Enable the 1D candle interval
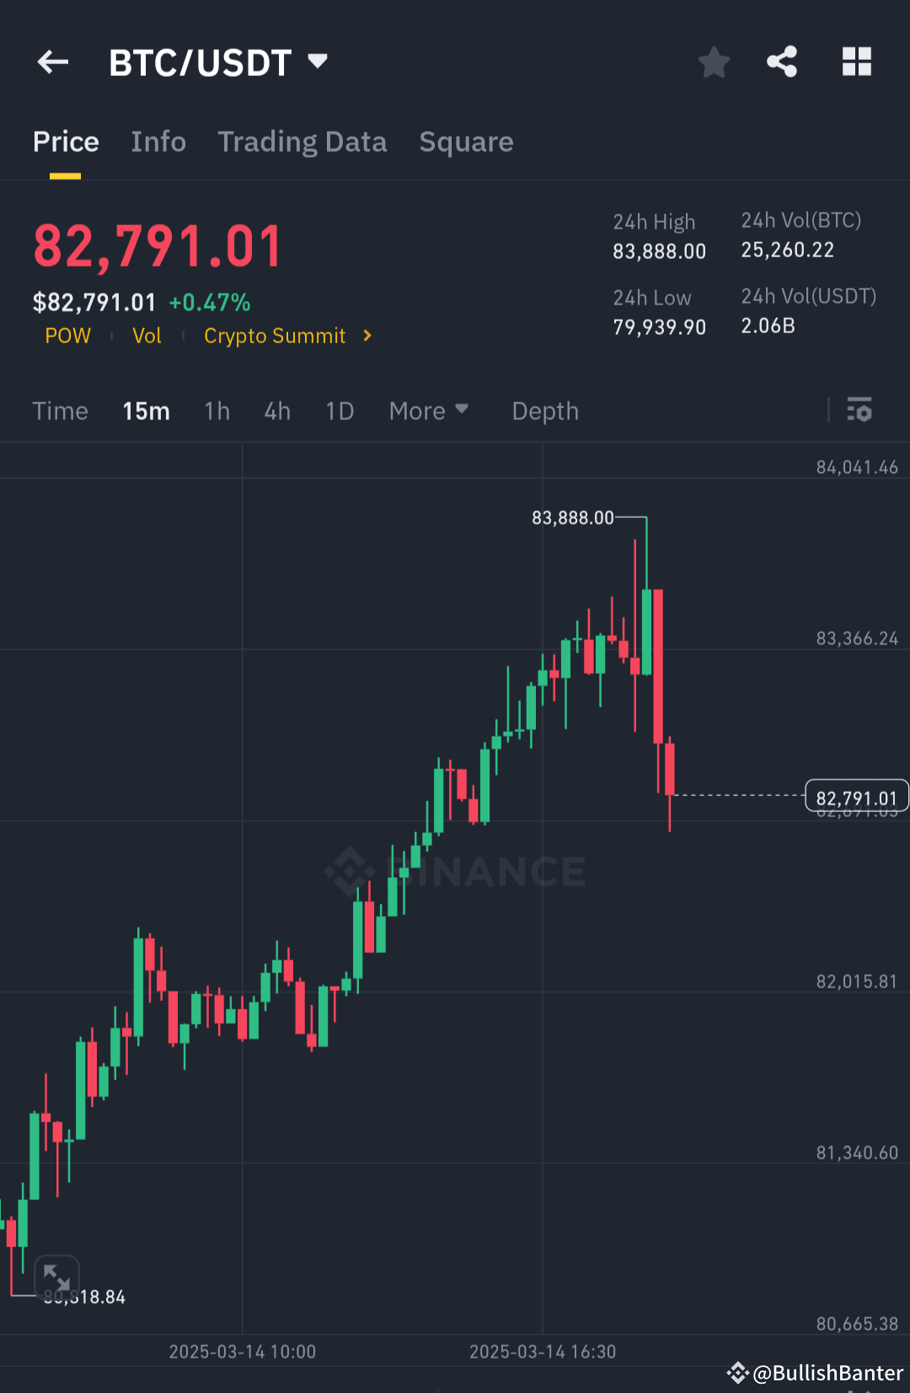The height and width of the screenshot is (1393, 910). coord(339,411)
